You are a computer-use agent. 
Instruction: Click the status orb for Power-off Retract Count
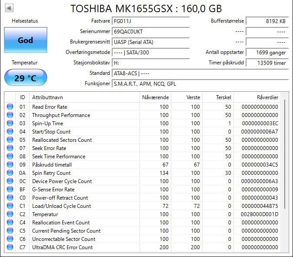coord(10,197)
